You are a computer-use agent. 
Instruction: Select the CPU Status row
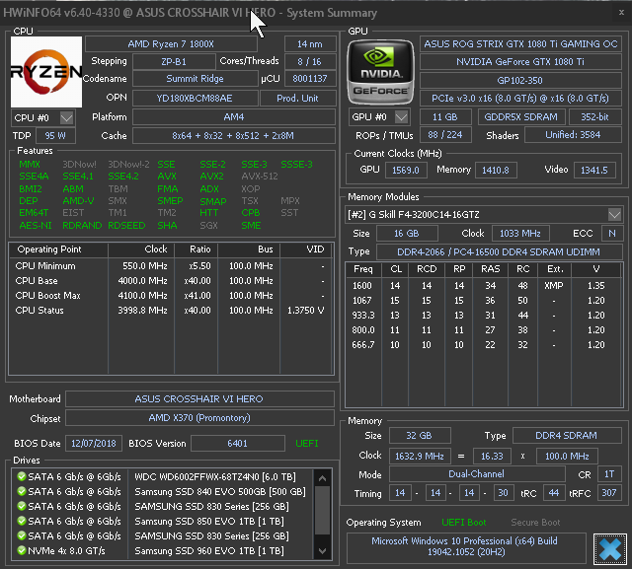click(171, 311)
